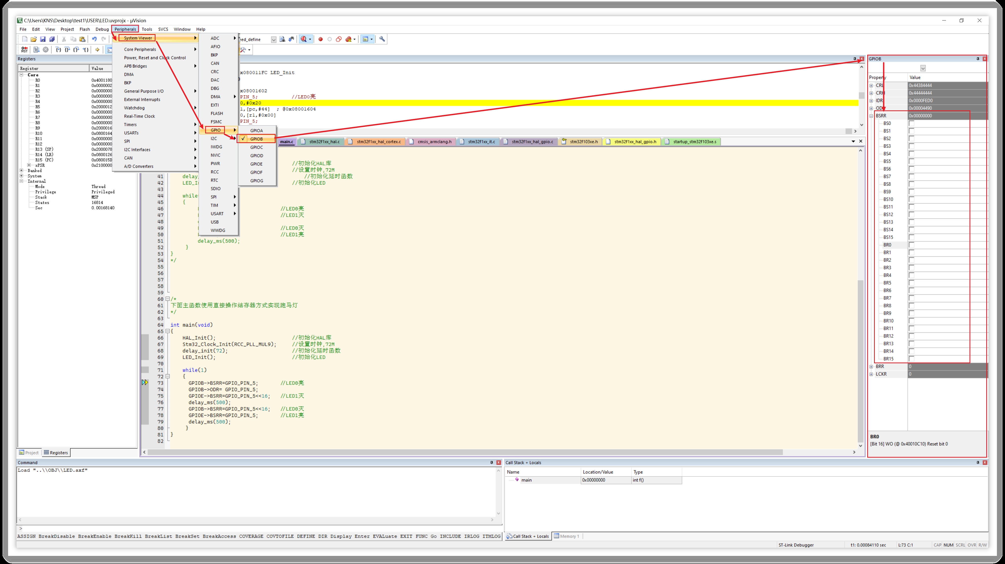This screenshot has width=1005, height=564.
Task: Click the Insert/Remove Breakpoint red dot icon
Action: [x=320, y=39]
